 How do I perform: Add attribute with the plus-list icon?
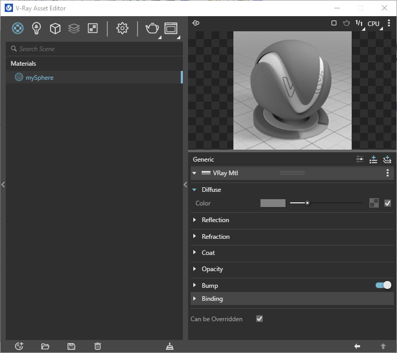point(373,160)
